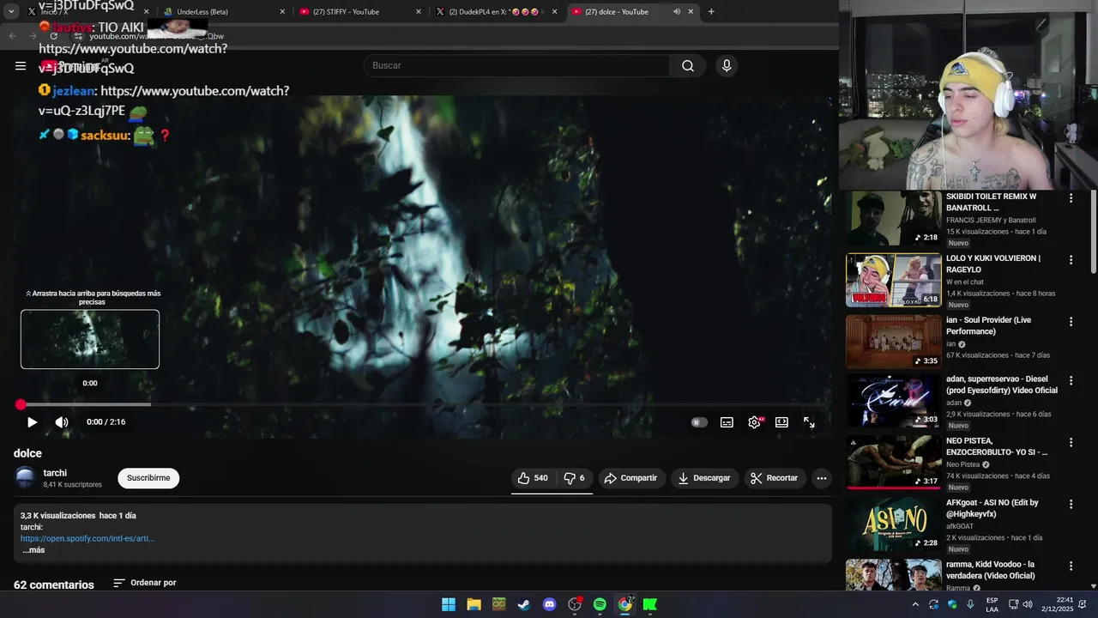Enter fullscreen mode
The image size is (1098, 618).
(x=809, y=422)
